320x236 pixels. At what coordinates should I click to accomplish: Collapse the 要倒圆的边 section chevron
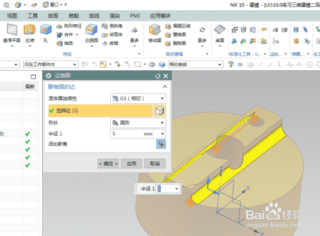[164, 87]
